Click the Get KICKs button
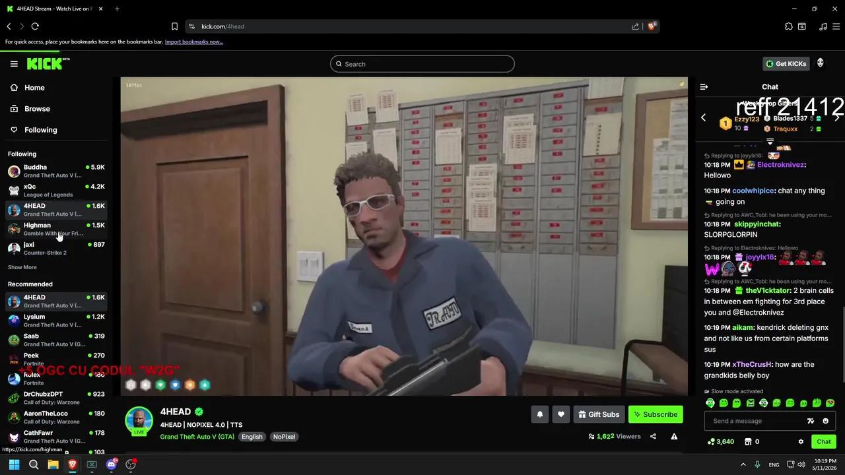The image size is (845, 475). [786, 64]
